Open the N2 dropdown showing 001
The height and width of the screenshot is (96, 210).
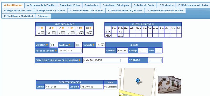click(51, 33)
